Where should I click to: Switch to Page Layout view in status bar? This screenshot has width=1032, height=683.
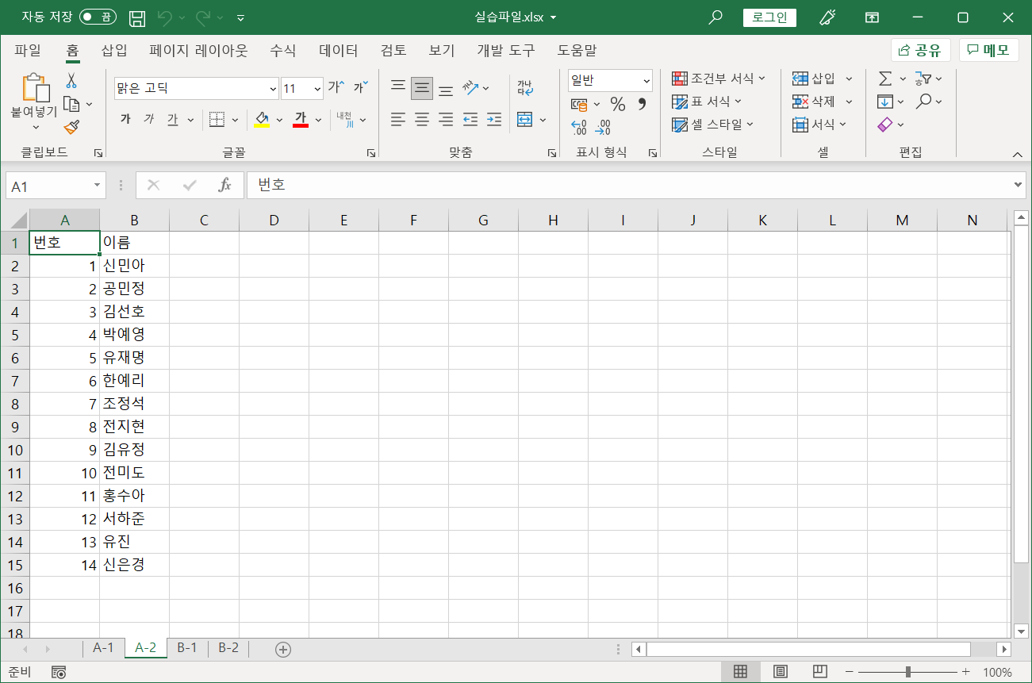click(x=781, y=672)
